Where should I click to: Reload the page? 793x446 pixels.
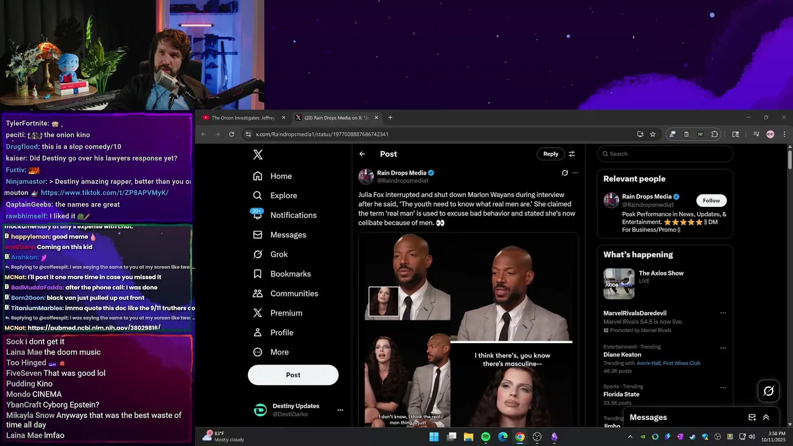pos(231,134)
